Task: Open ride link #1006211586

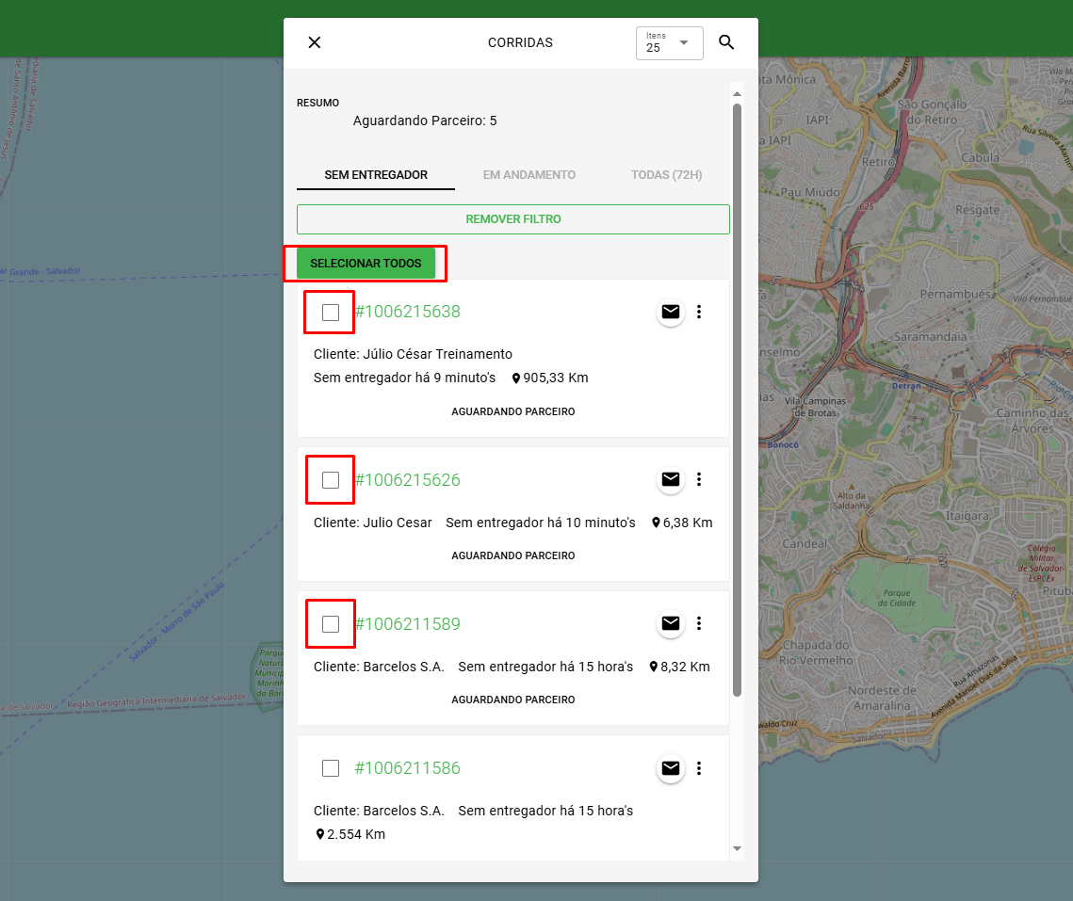Action: point(407,768)
